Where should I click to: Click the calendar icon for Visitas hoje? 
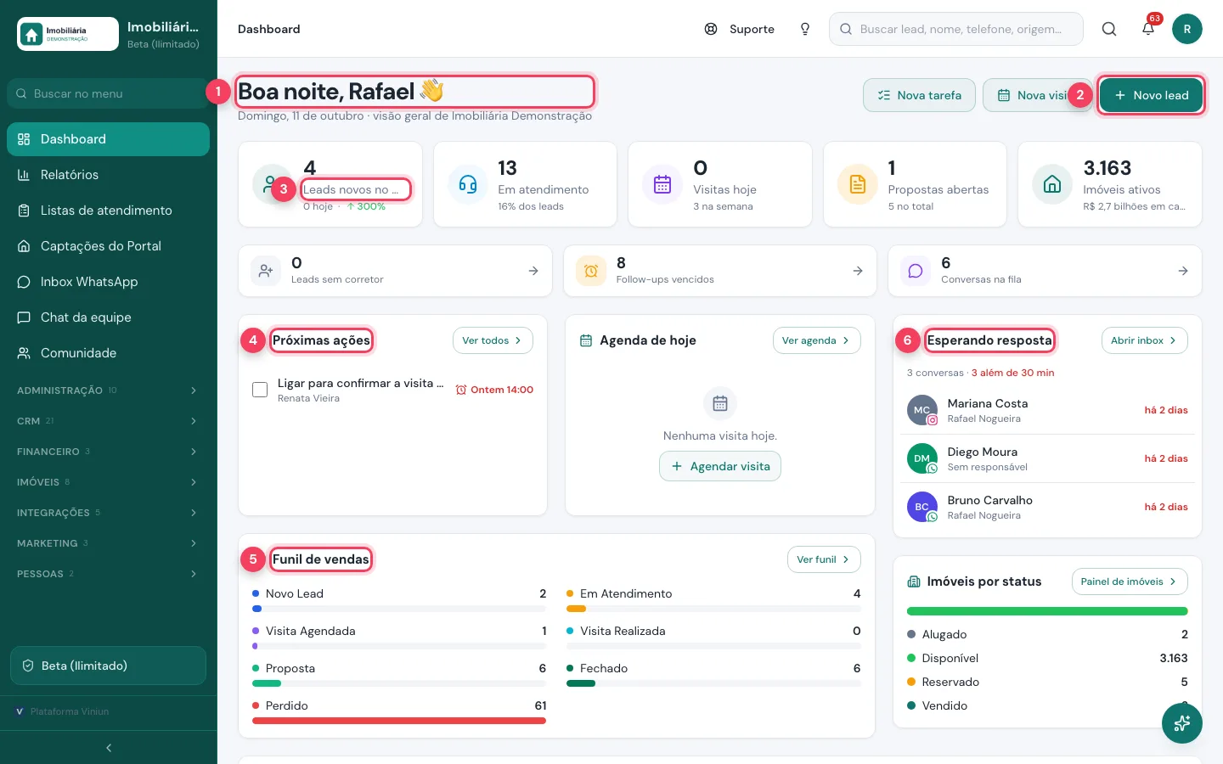click(662, 184)
